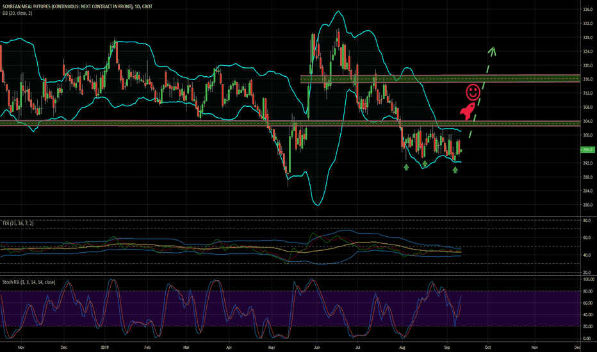This screenshot has height=352, width=597.
Task: Click the 300.0 price axis label
Action: pyautogui.click(x=587, y=135)
